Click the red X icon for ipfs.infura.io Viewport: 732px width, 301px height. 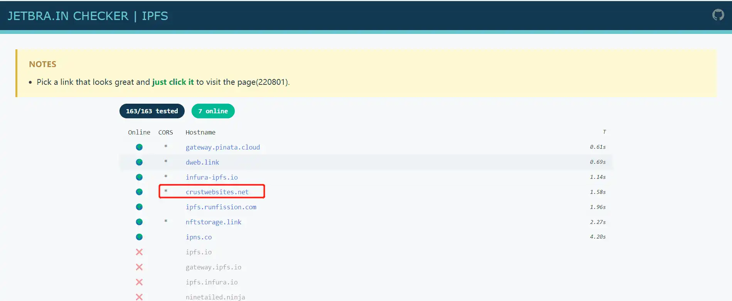coord(139,282)
